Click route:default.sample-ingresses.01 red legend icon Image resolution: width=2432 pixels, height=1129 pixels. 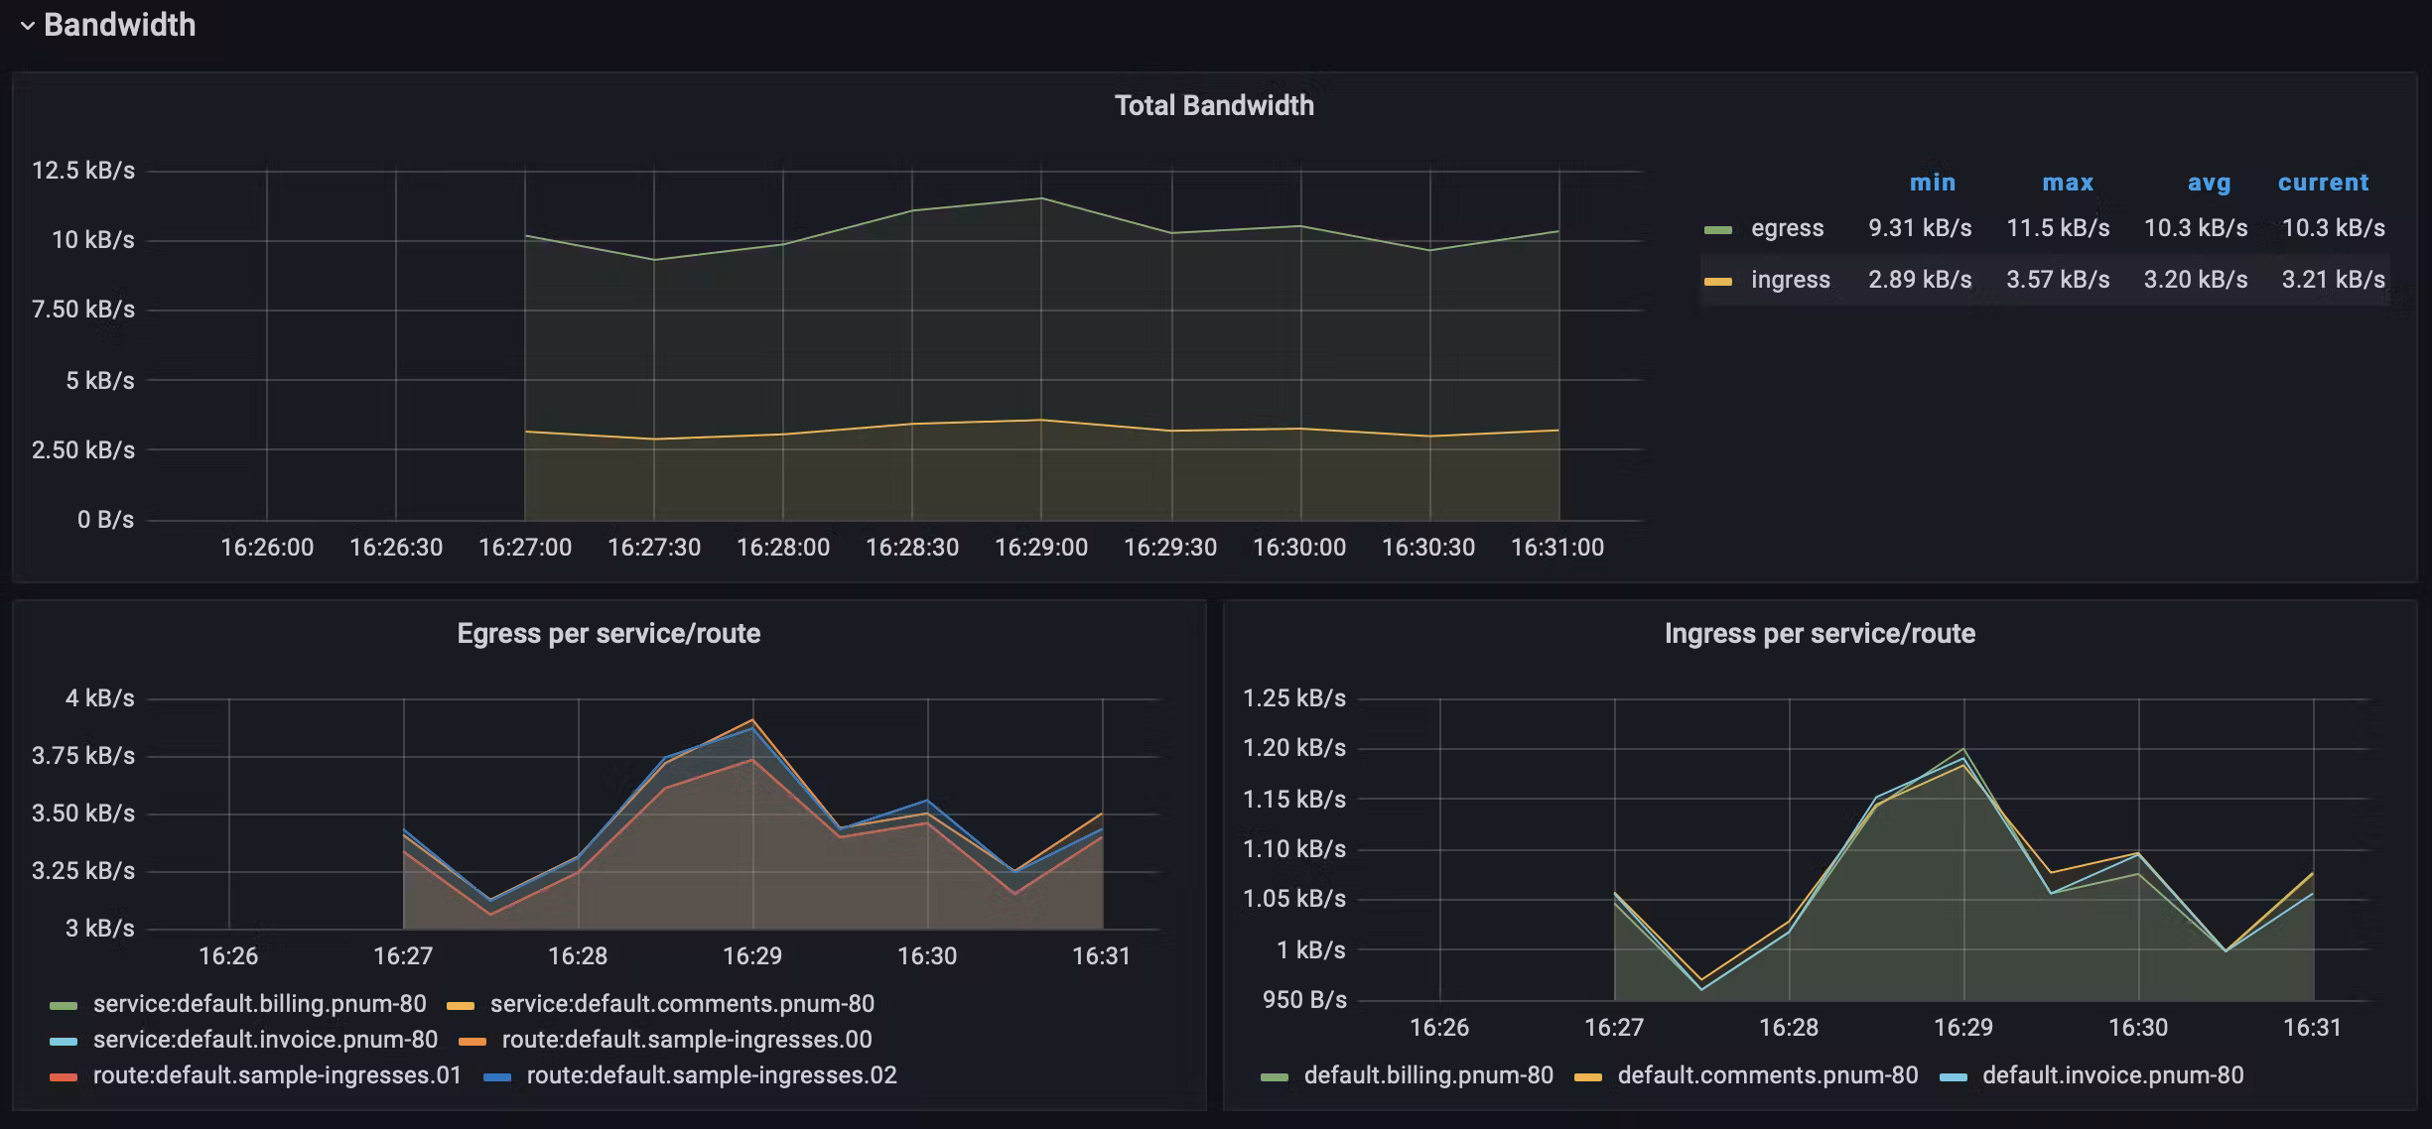64,1076
